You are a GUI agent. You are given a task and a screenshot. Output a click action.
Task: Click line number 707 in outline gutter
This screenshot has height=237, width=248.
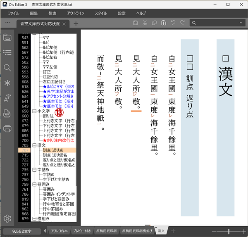(24, 150)
